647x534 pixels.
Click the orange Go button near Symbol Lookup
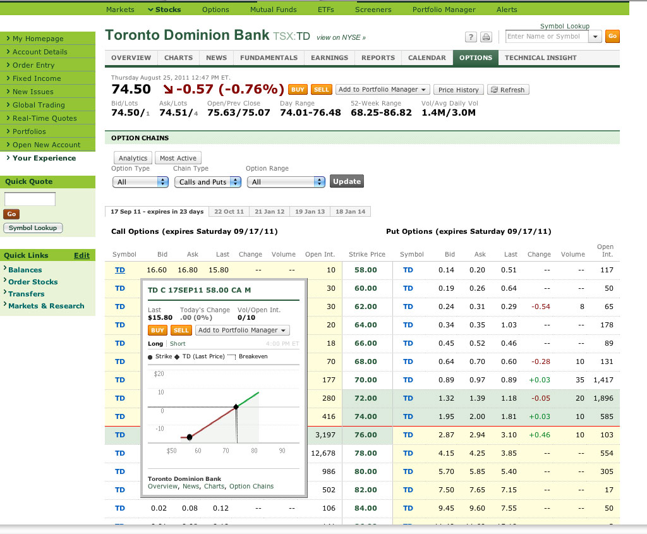click(x=612, y=37)
